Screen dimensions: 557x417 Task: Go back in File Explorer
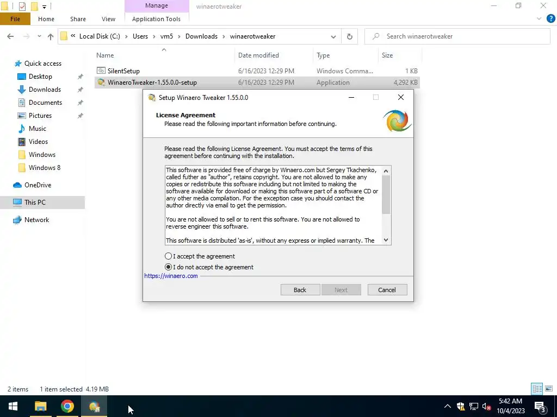[10, 36]
